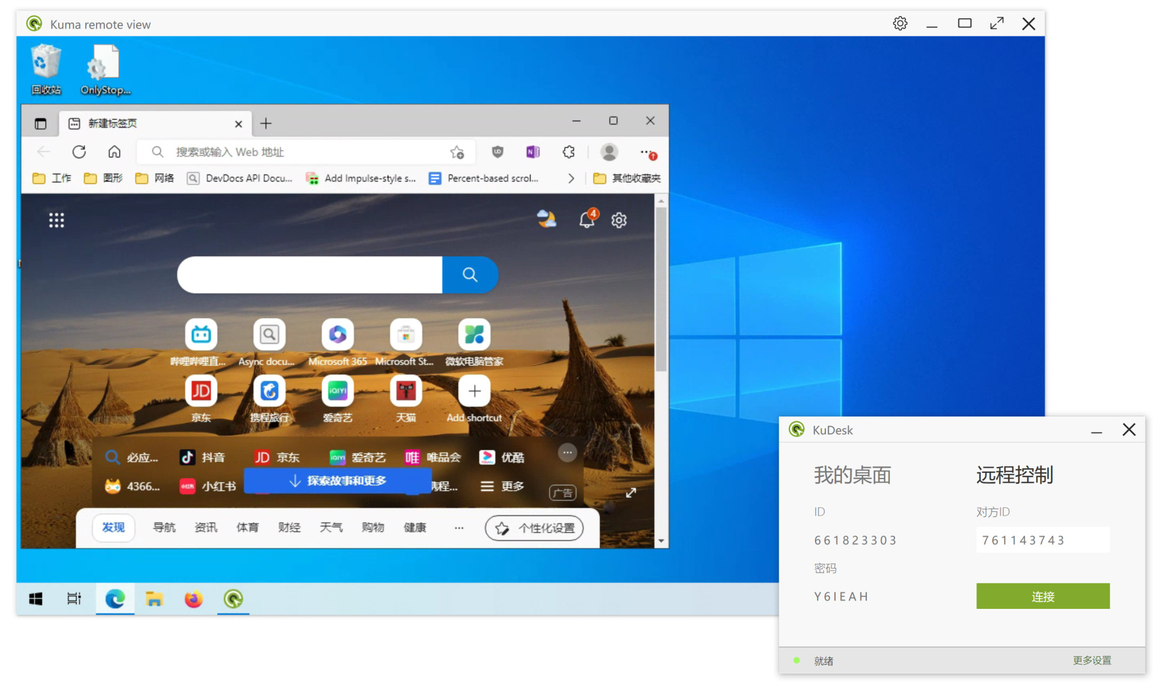This screenshot has width=1161, height=690.
Task: Open Edge extensions puzzle icon
Action: 568,152
